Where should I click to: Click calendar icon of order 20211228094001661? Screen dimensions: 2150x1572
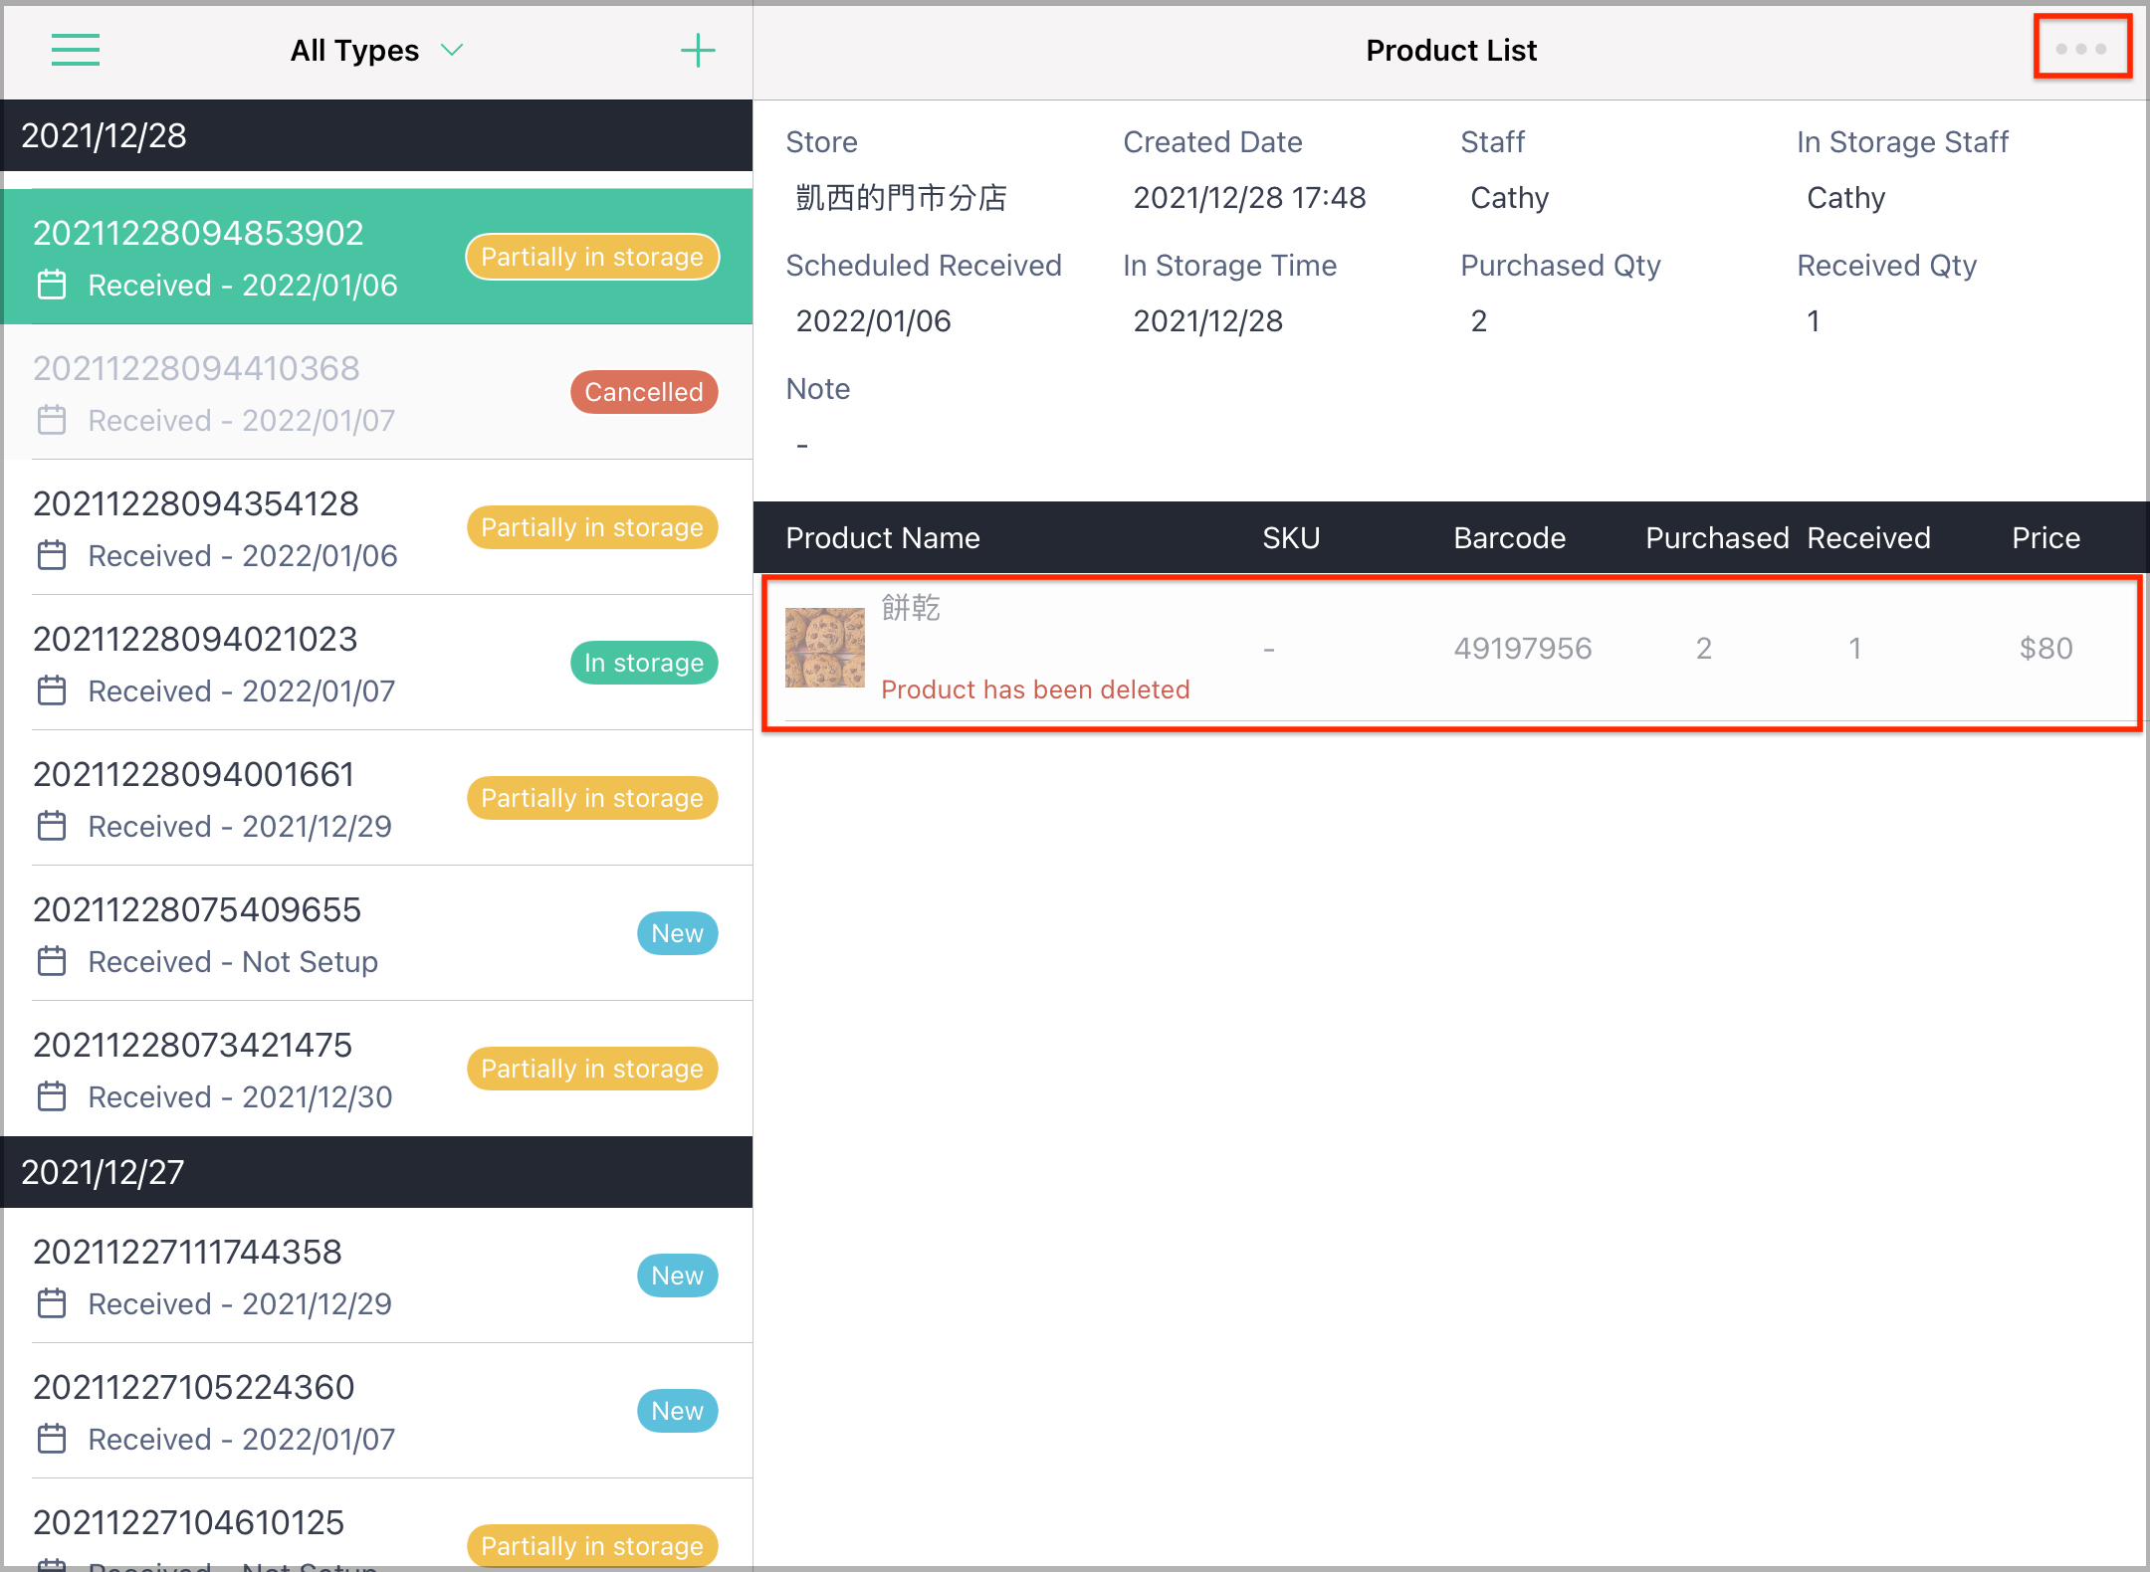pos(52,827)
